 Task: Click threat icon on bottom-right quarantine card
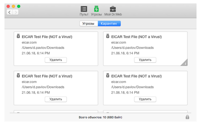[x=108, y=75]
